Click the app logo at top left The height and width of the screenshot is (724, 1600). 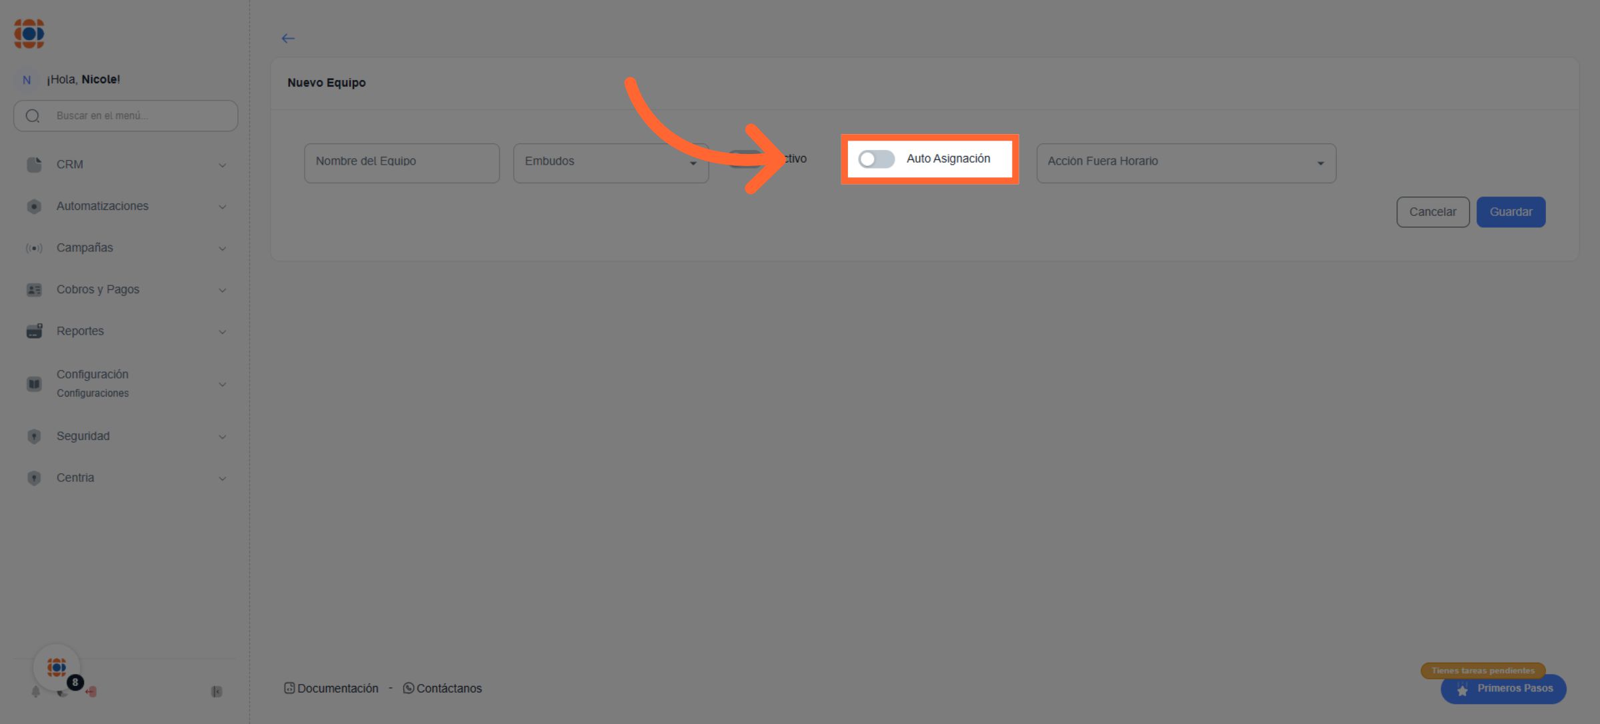[29, 33]
